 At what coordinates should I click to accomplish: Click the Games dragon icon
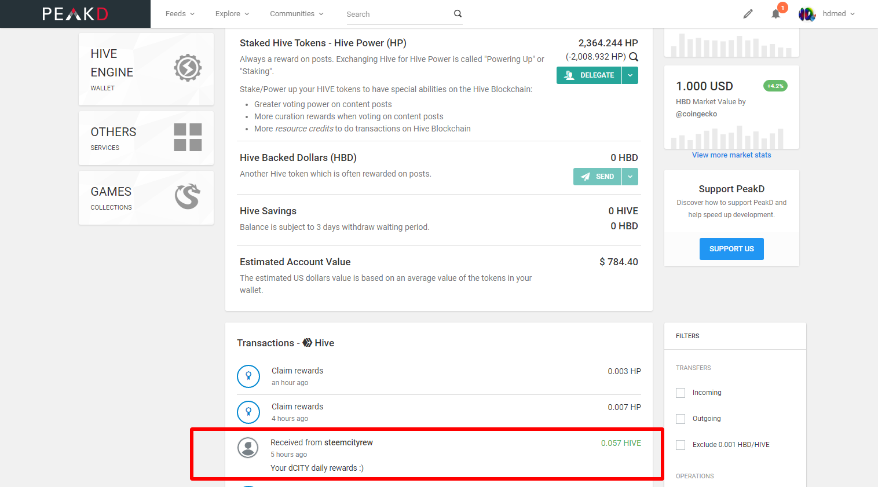[x=188, y=197]
